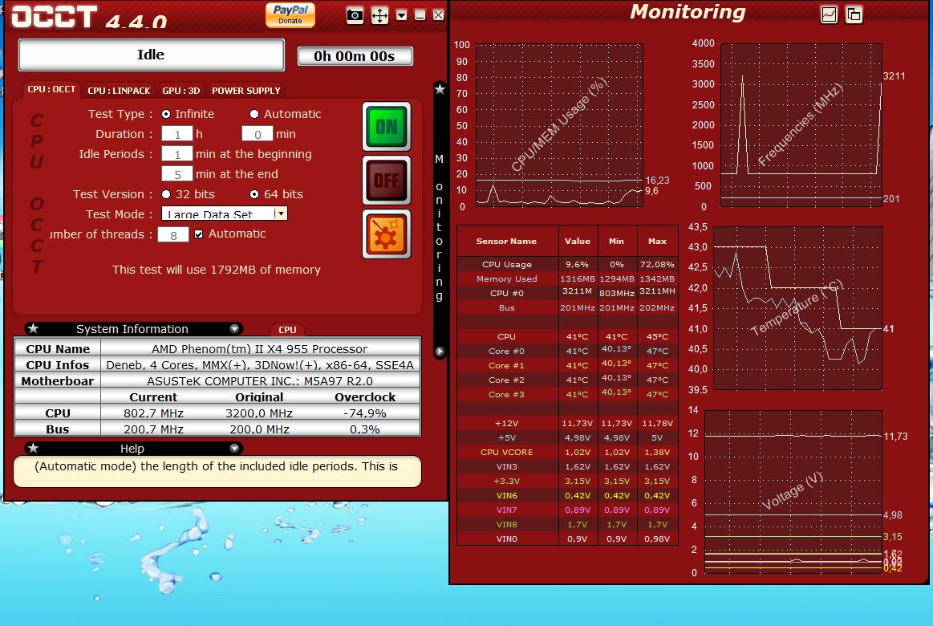This screenshot has width=933, height=626.
Task: Collapse the Help section
Action: tap(234, 448)
